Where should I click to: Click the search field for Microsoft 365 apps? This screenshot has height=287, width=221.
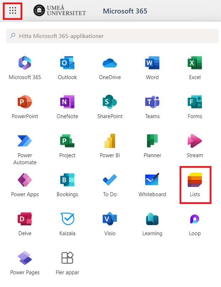(112, 36)
